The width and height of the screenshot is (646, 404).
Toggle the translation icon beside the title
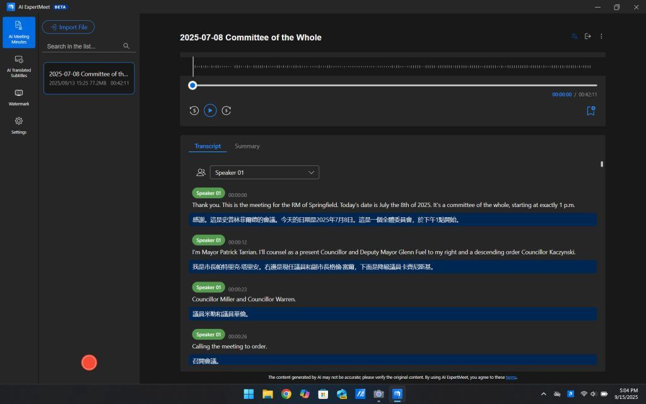(x=574, y=37)
